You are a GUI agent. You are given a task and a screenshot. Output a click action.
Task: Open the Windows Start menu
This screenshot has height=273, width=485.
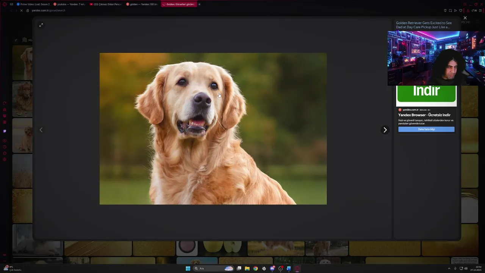[188, 268]
